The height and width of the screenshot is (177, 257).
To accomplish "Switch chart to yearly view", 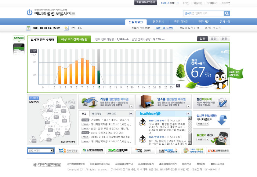I will [225, 39].
